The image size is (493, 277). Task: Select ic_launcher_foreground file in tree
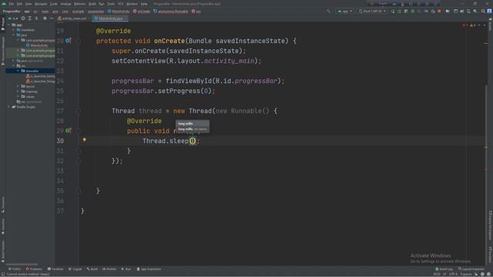(x=41, y=81)
